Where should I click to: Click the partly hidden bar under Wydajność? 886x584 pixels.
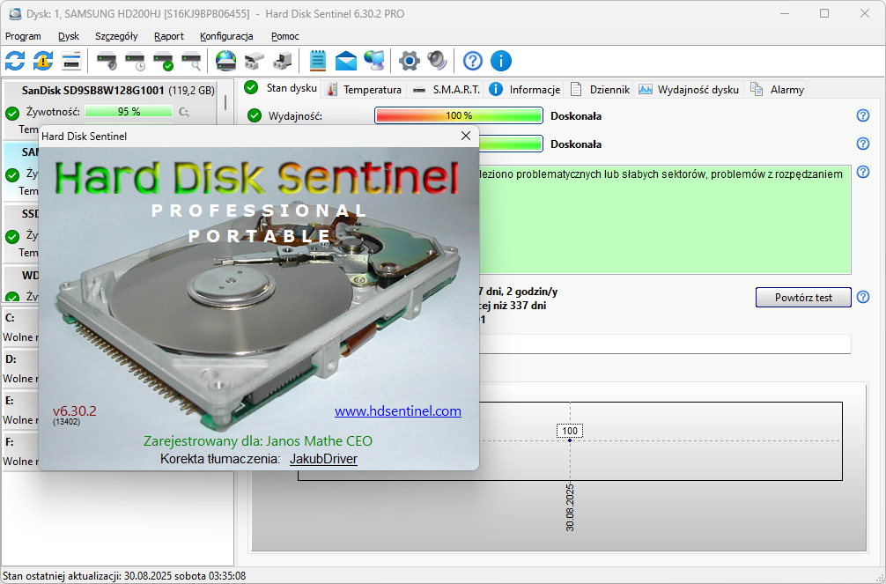click(x=511, y=144)
